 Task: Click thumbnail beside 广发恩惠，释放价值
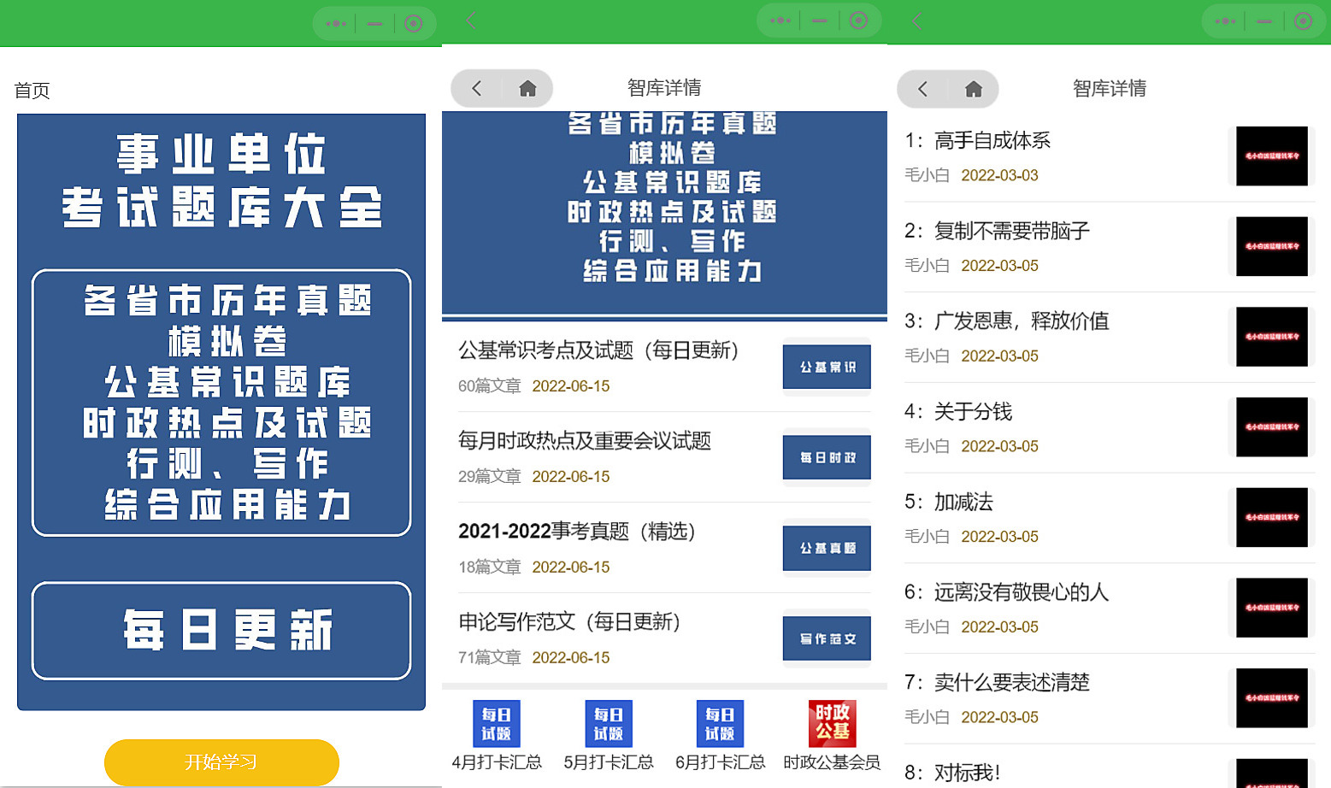1272,337
